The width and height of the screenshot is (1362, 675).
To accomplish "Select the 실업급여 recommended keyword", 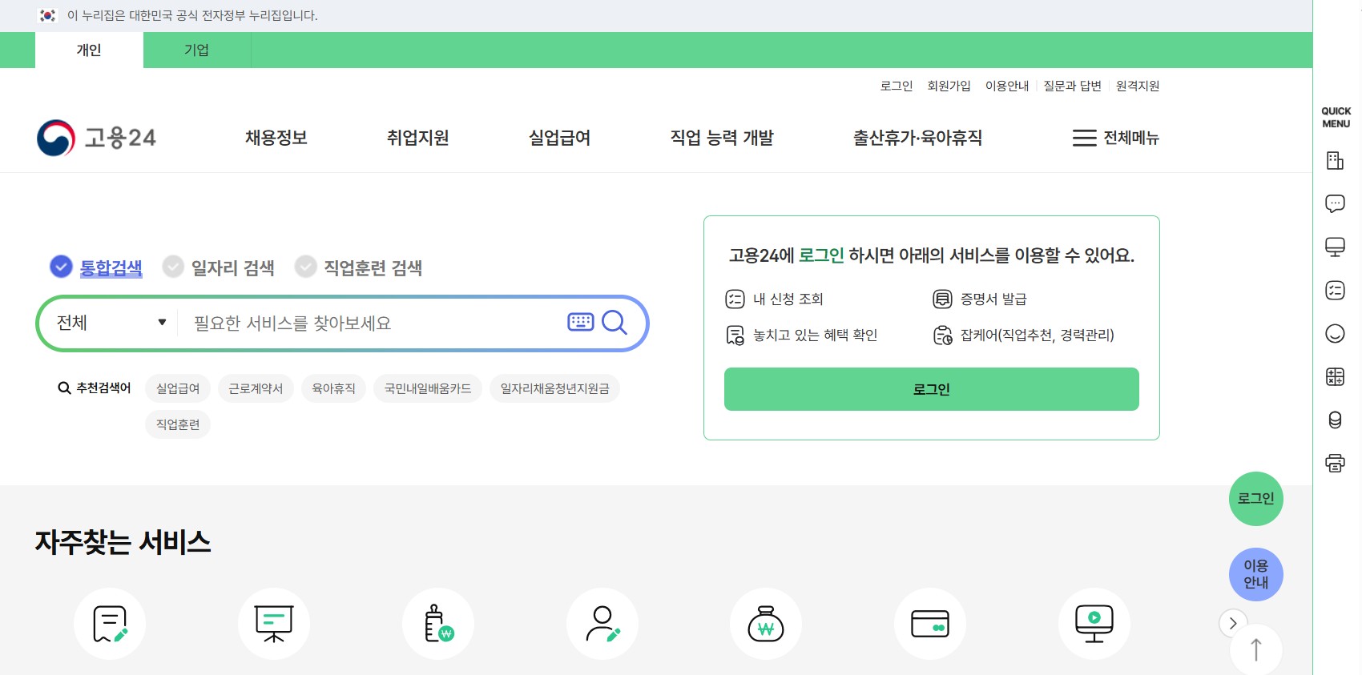I will coord(178,388).
